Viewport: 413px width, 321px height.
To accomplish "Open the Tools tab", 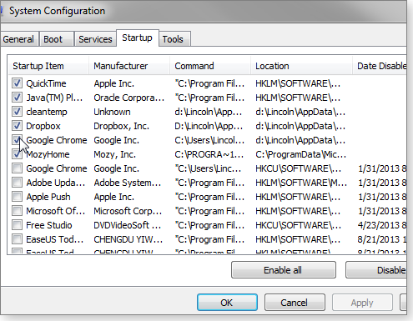I will (x=174, y=39).
